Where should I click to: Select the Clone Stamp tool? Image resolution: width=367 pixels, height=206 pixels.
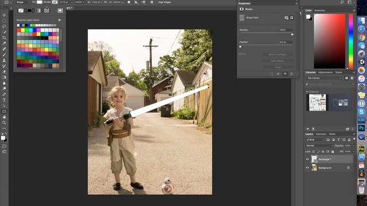(4, 60)
